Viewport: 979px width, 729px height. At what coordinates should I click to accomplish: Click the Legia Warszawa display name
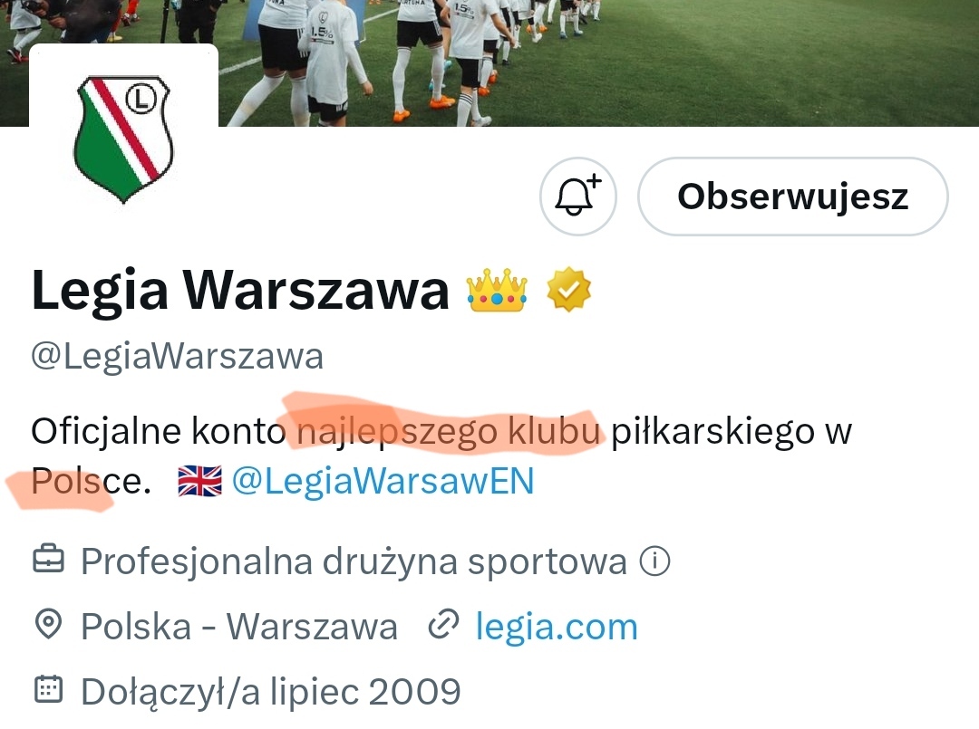pyautogui.click(x=240, y=290)
